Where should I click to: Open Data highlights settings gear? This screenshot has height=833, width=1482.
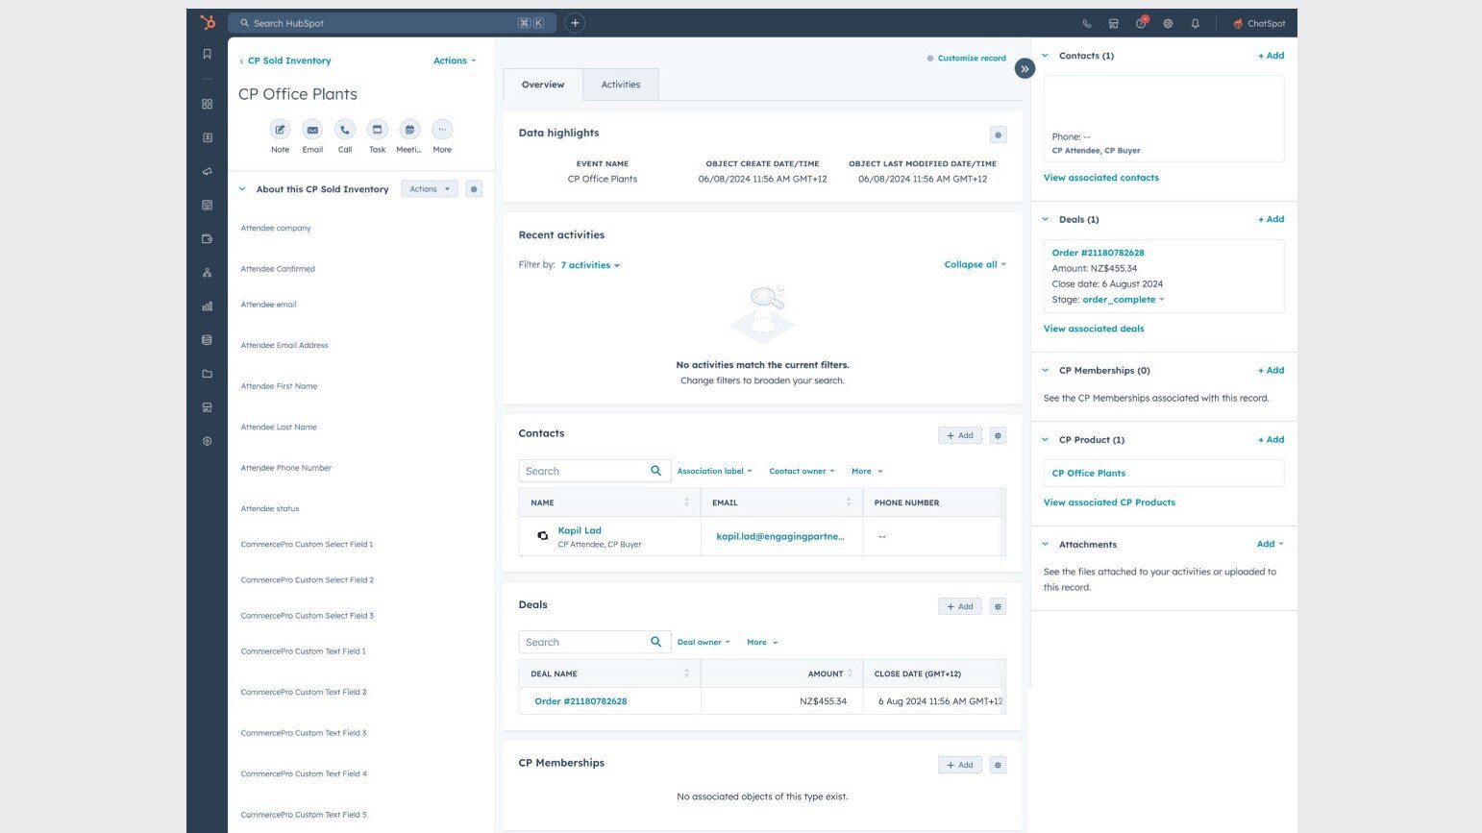pos(998,135)
